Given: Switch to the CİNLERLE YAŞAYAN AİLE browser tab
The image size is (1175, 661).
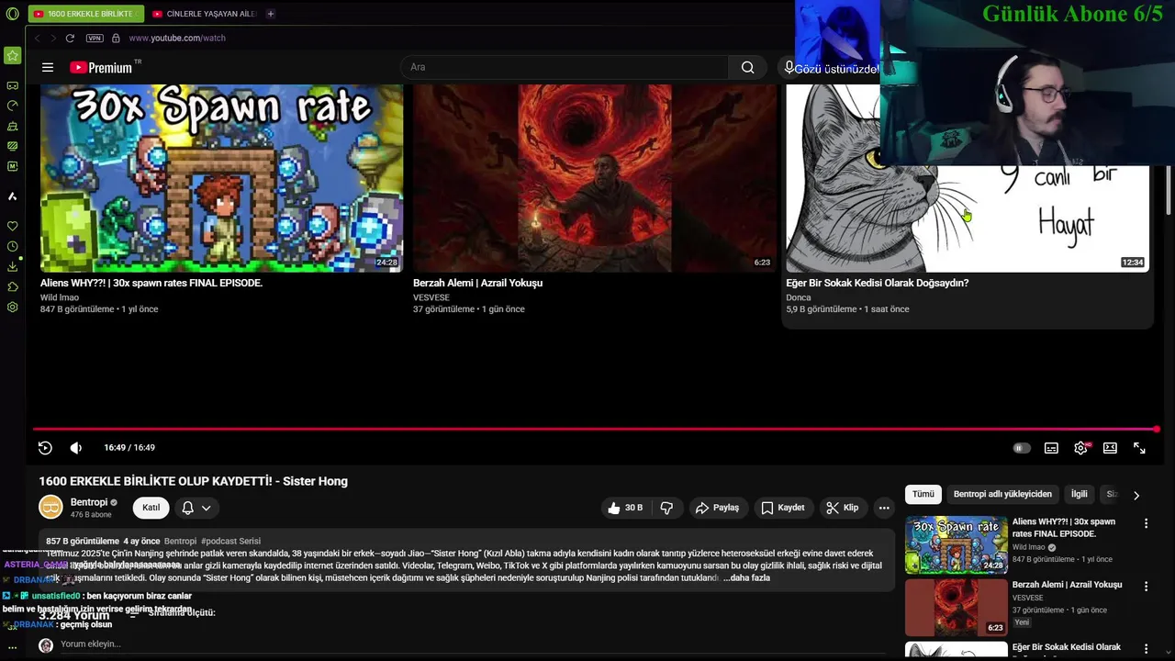Looking at the screenshot, I should 203,14.
